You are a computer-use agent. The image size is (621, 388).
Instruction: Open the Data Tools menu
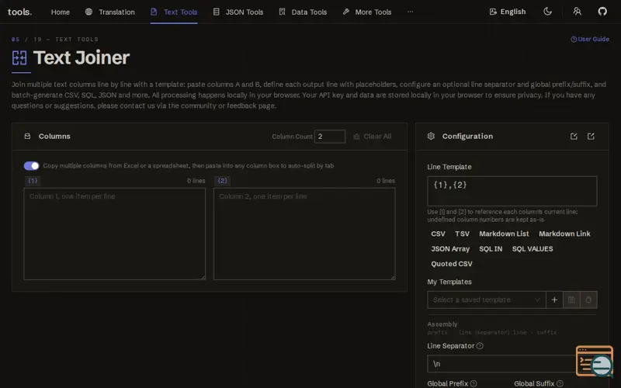(303, 12)
